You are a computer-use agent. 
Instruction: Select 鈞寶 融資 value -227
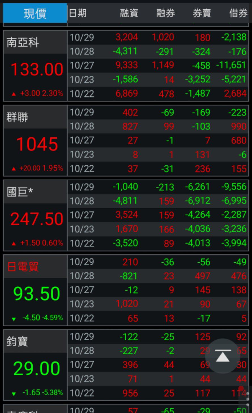129,351
